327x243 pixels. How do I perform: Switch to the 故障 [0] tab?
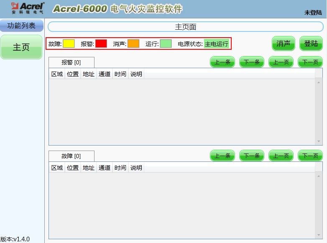tap(72, 156)
